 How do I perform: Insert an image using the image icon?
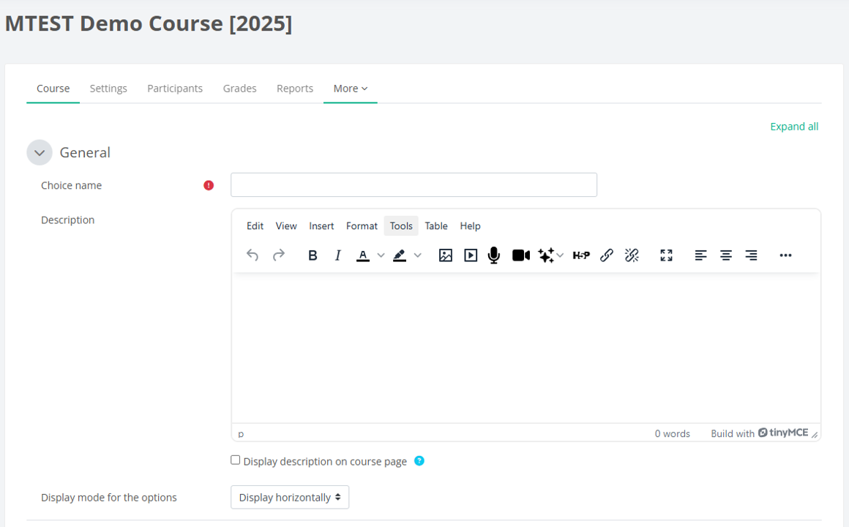click(x=445, y=255)
